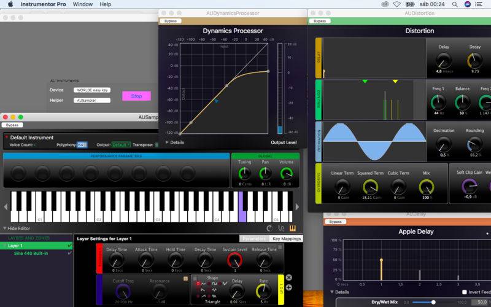This screenshot has width=491, height=307.
Task: Click the Decay knob in Distortion
Action: (x=474, y=60)
